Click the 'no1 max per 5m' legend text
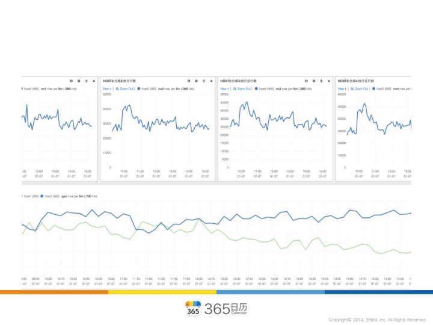This screenshot has height=325, width=433. [x=52, y=88]
